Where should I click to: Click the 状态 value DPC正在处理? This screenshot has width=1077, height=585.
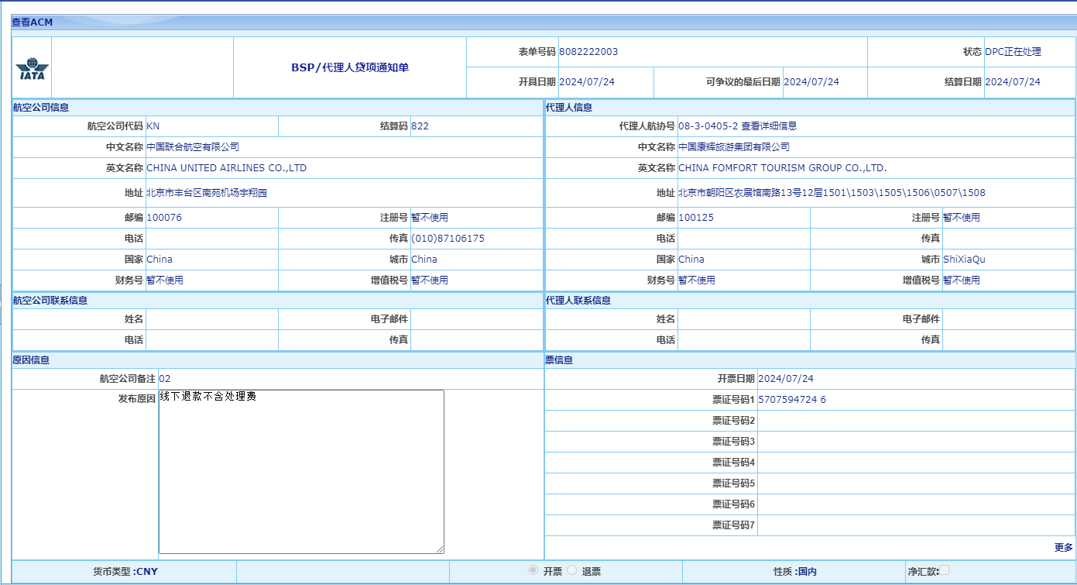[1013, 52]
